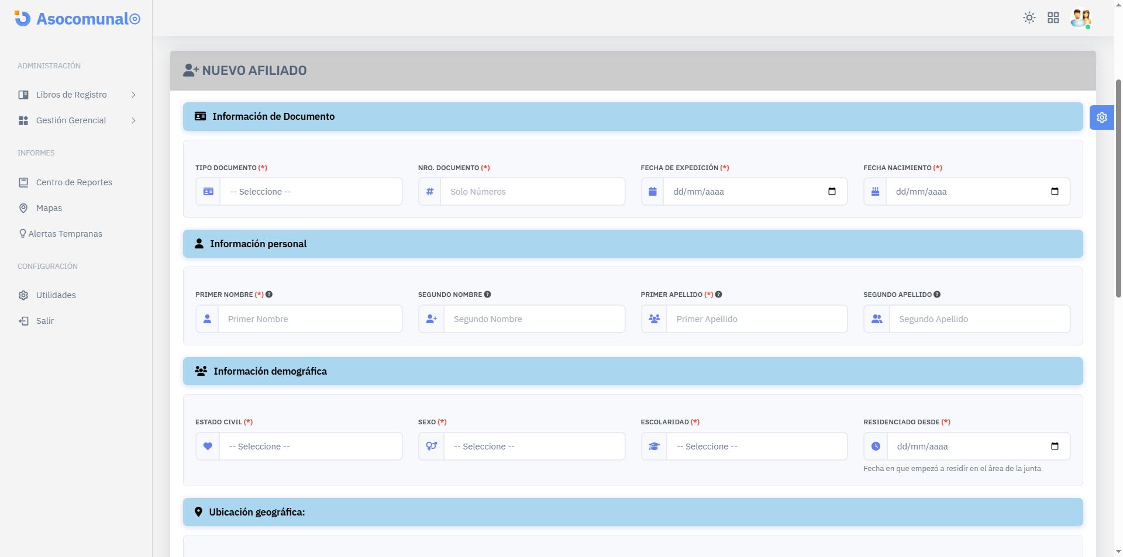
Task: Select an option in Sexo dropdown
Action: click(533, 447)
